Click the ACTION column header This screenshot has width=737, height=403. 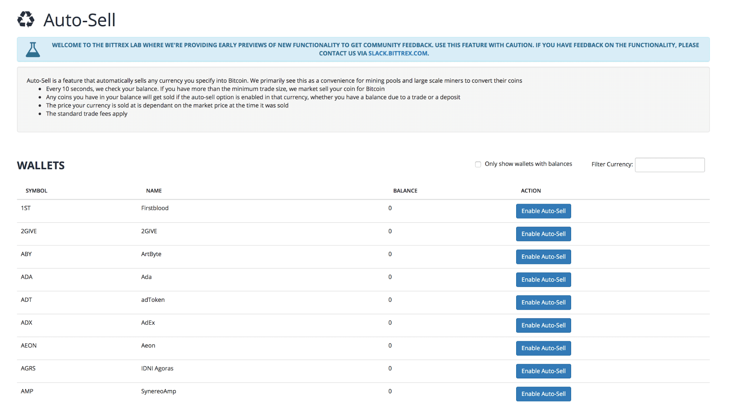pos(531,191)
